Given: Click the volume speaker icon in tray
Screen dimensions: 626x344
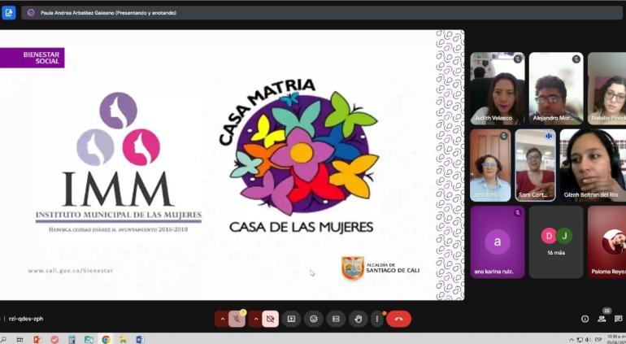Looking at the screenshot, I should click(587, 340).
